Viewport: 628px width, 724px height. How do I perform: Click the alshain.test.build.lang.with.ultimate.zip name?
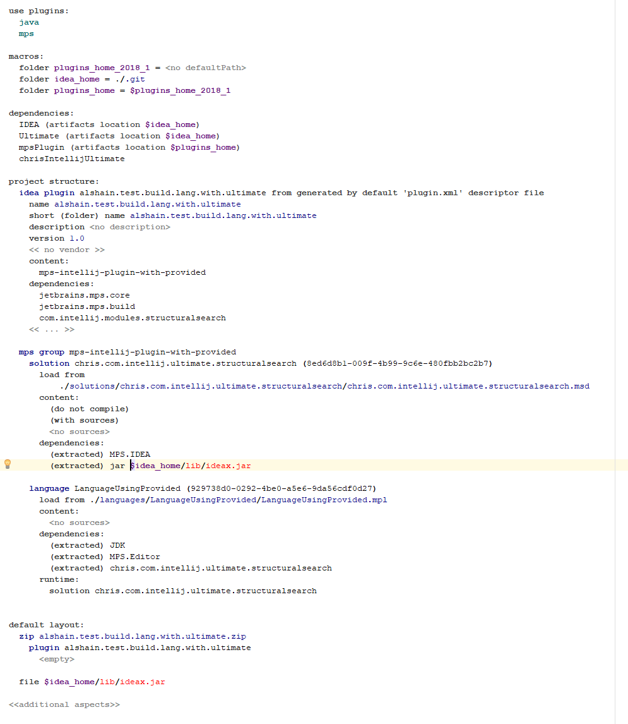[x=142, y=636]
